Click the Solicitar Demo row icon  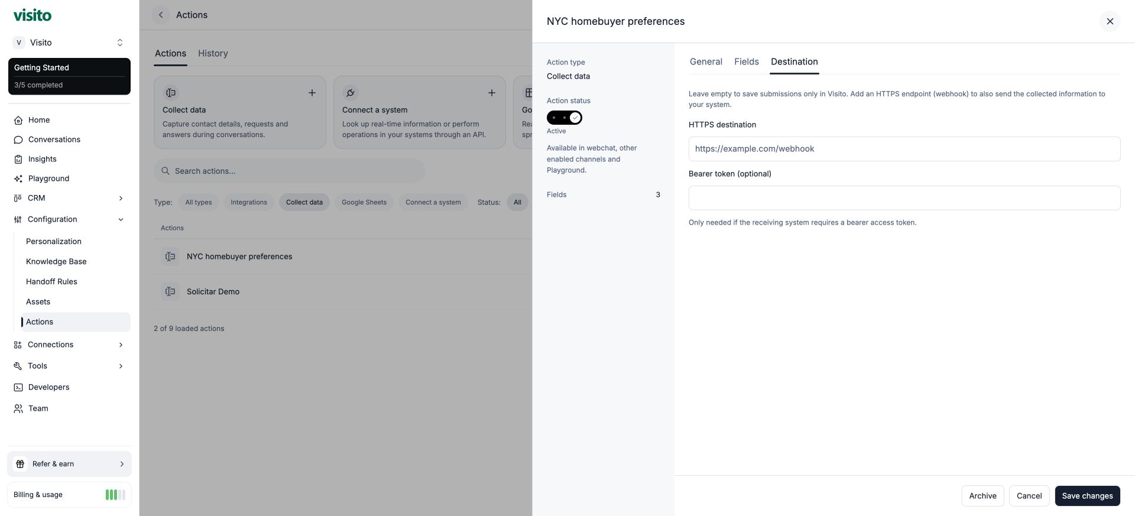coord(170,291)
